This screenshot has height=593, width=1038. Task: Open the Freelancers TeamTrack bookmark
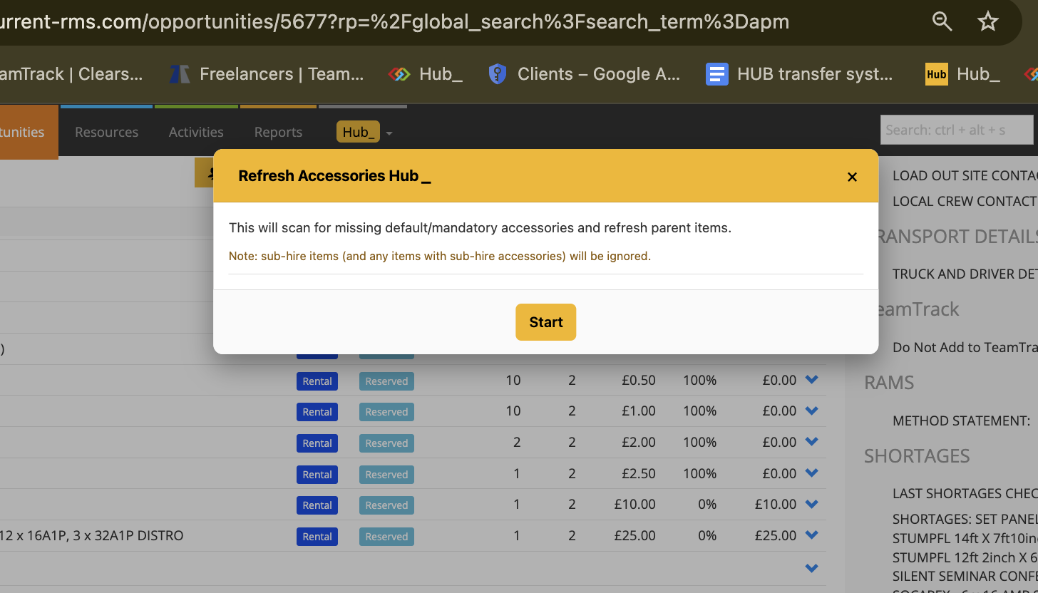tap(267, 73)
